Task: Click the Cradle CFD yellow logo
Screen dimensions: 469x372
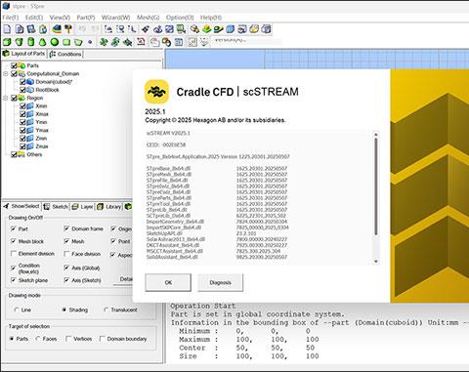Action: [156, 92]
